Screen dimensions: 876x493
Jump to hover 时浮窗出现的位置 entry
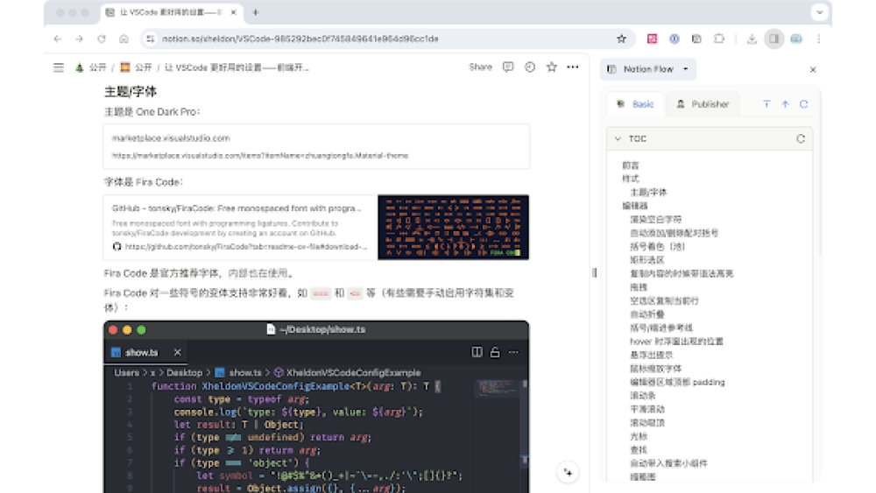pos(676,342)
